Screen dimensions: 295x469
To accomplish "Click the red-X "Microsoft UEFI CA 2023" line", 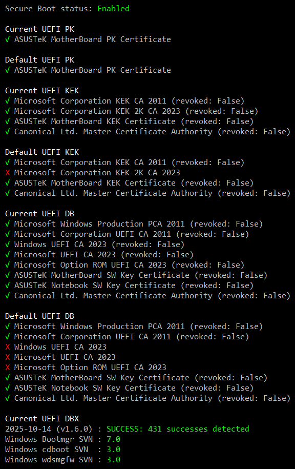I will coord(60,357).
